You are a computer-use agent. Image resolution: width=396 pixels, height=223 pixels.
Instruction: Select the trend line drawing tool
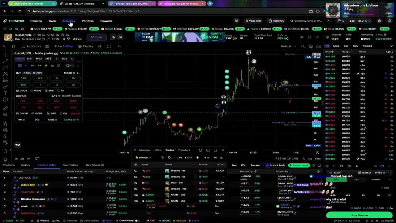point(5,61)
